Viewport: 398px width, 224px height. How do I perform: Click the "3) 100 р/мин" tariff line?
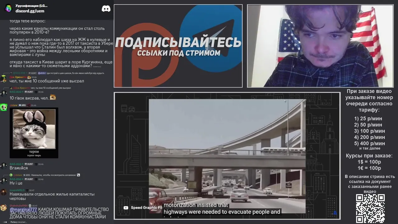point(369,131)
